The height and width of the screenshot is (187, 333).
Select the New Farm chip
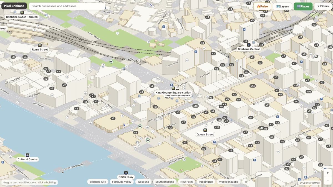pyautogui.click(x=186, y=182)
